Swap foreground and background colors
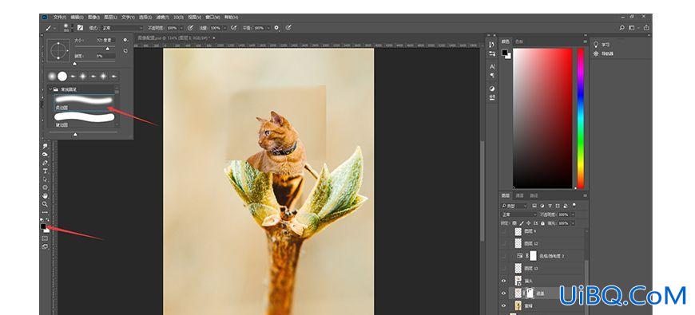 [x=47, y=219]
